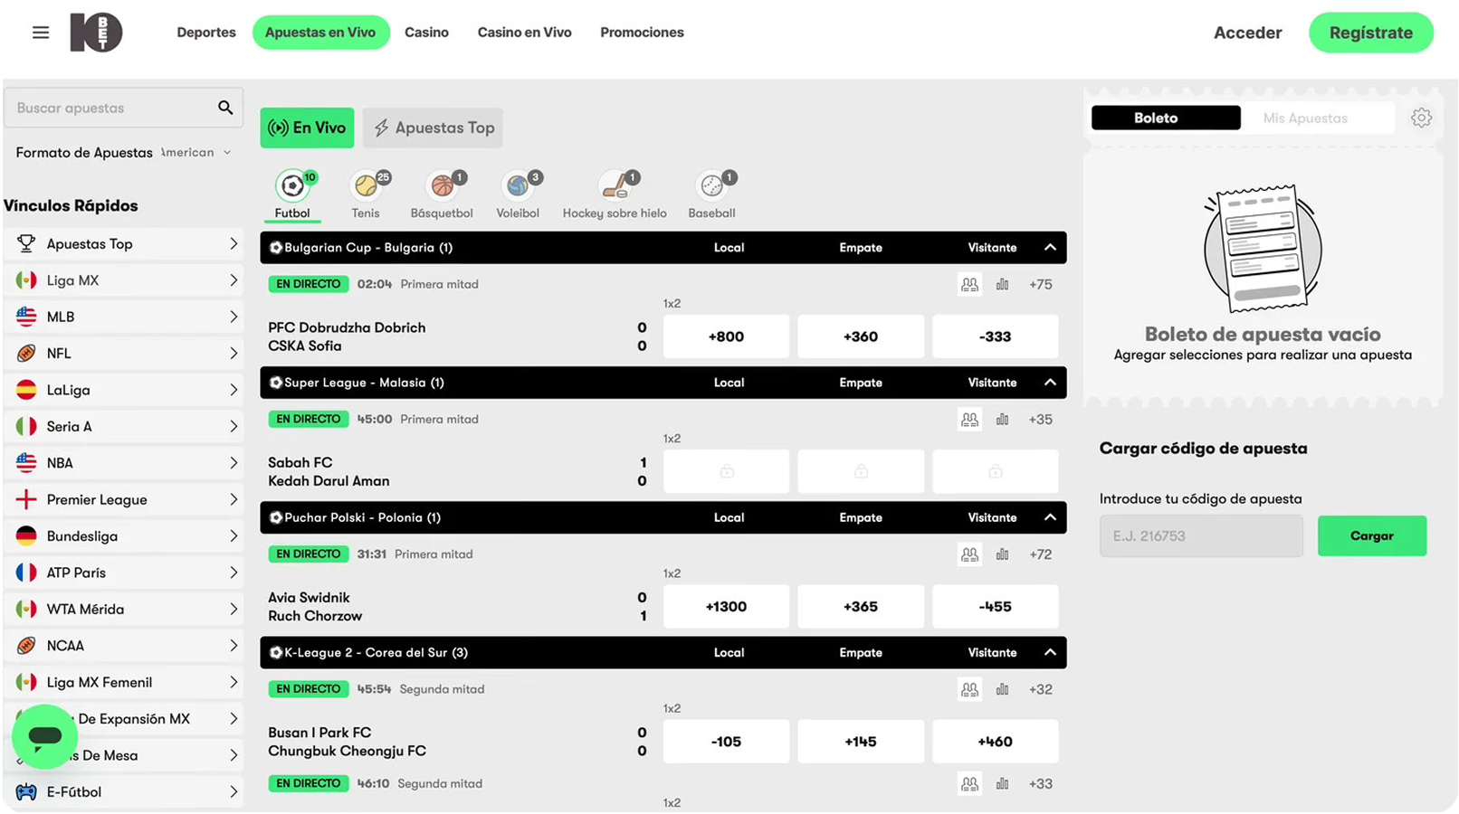Open statistics icon for Avia Swidnik match
1459x814 pixels.
[1002, 554]
